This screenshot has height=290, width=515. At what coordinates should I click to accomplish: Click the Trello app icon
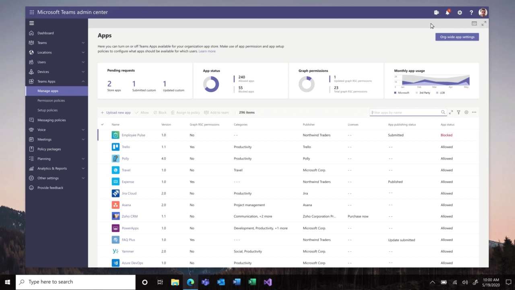click(115, 147)
